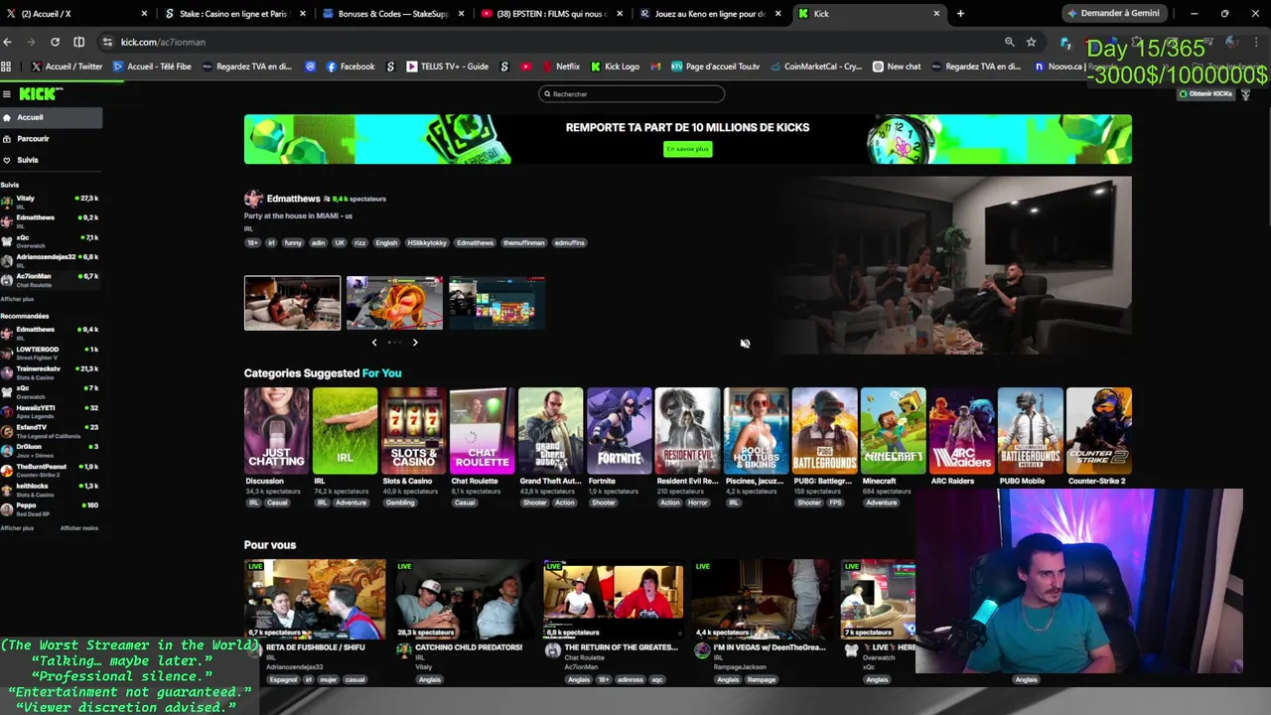Open the PUBG Mobile category card

[1030, 431]
